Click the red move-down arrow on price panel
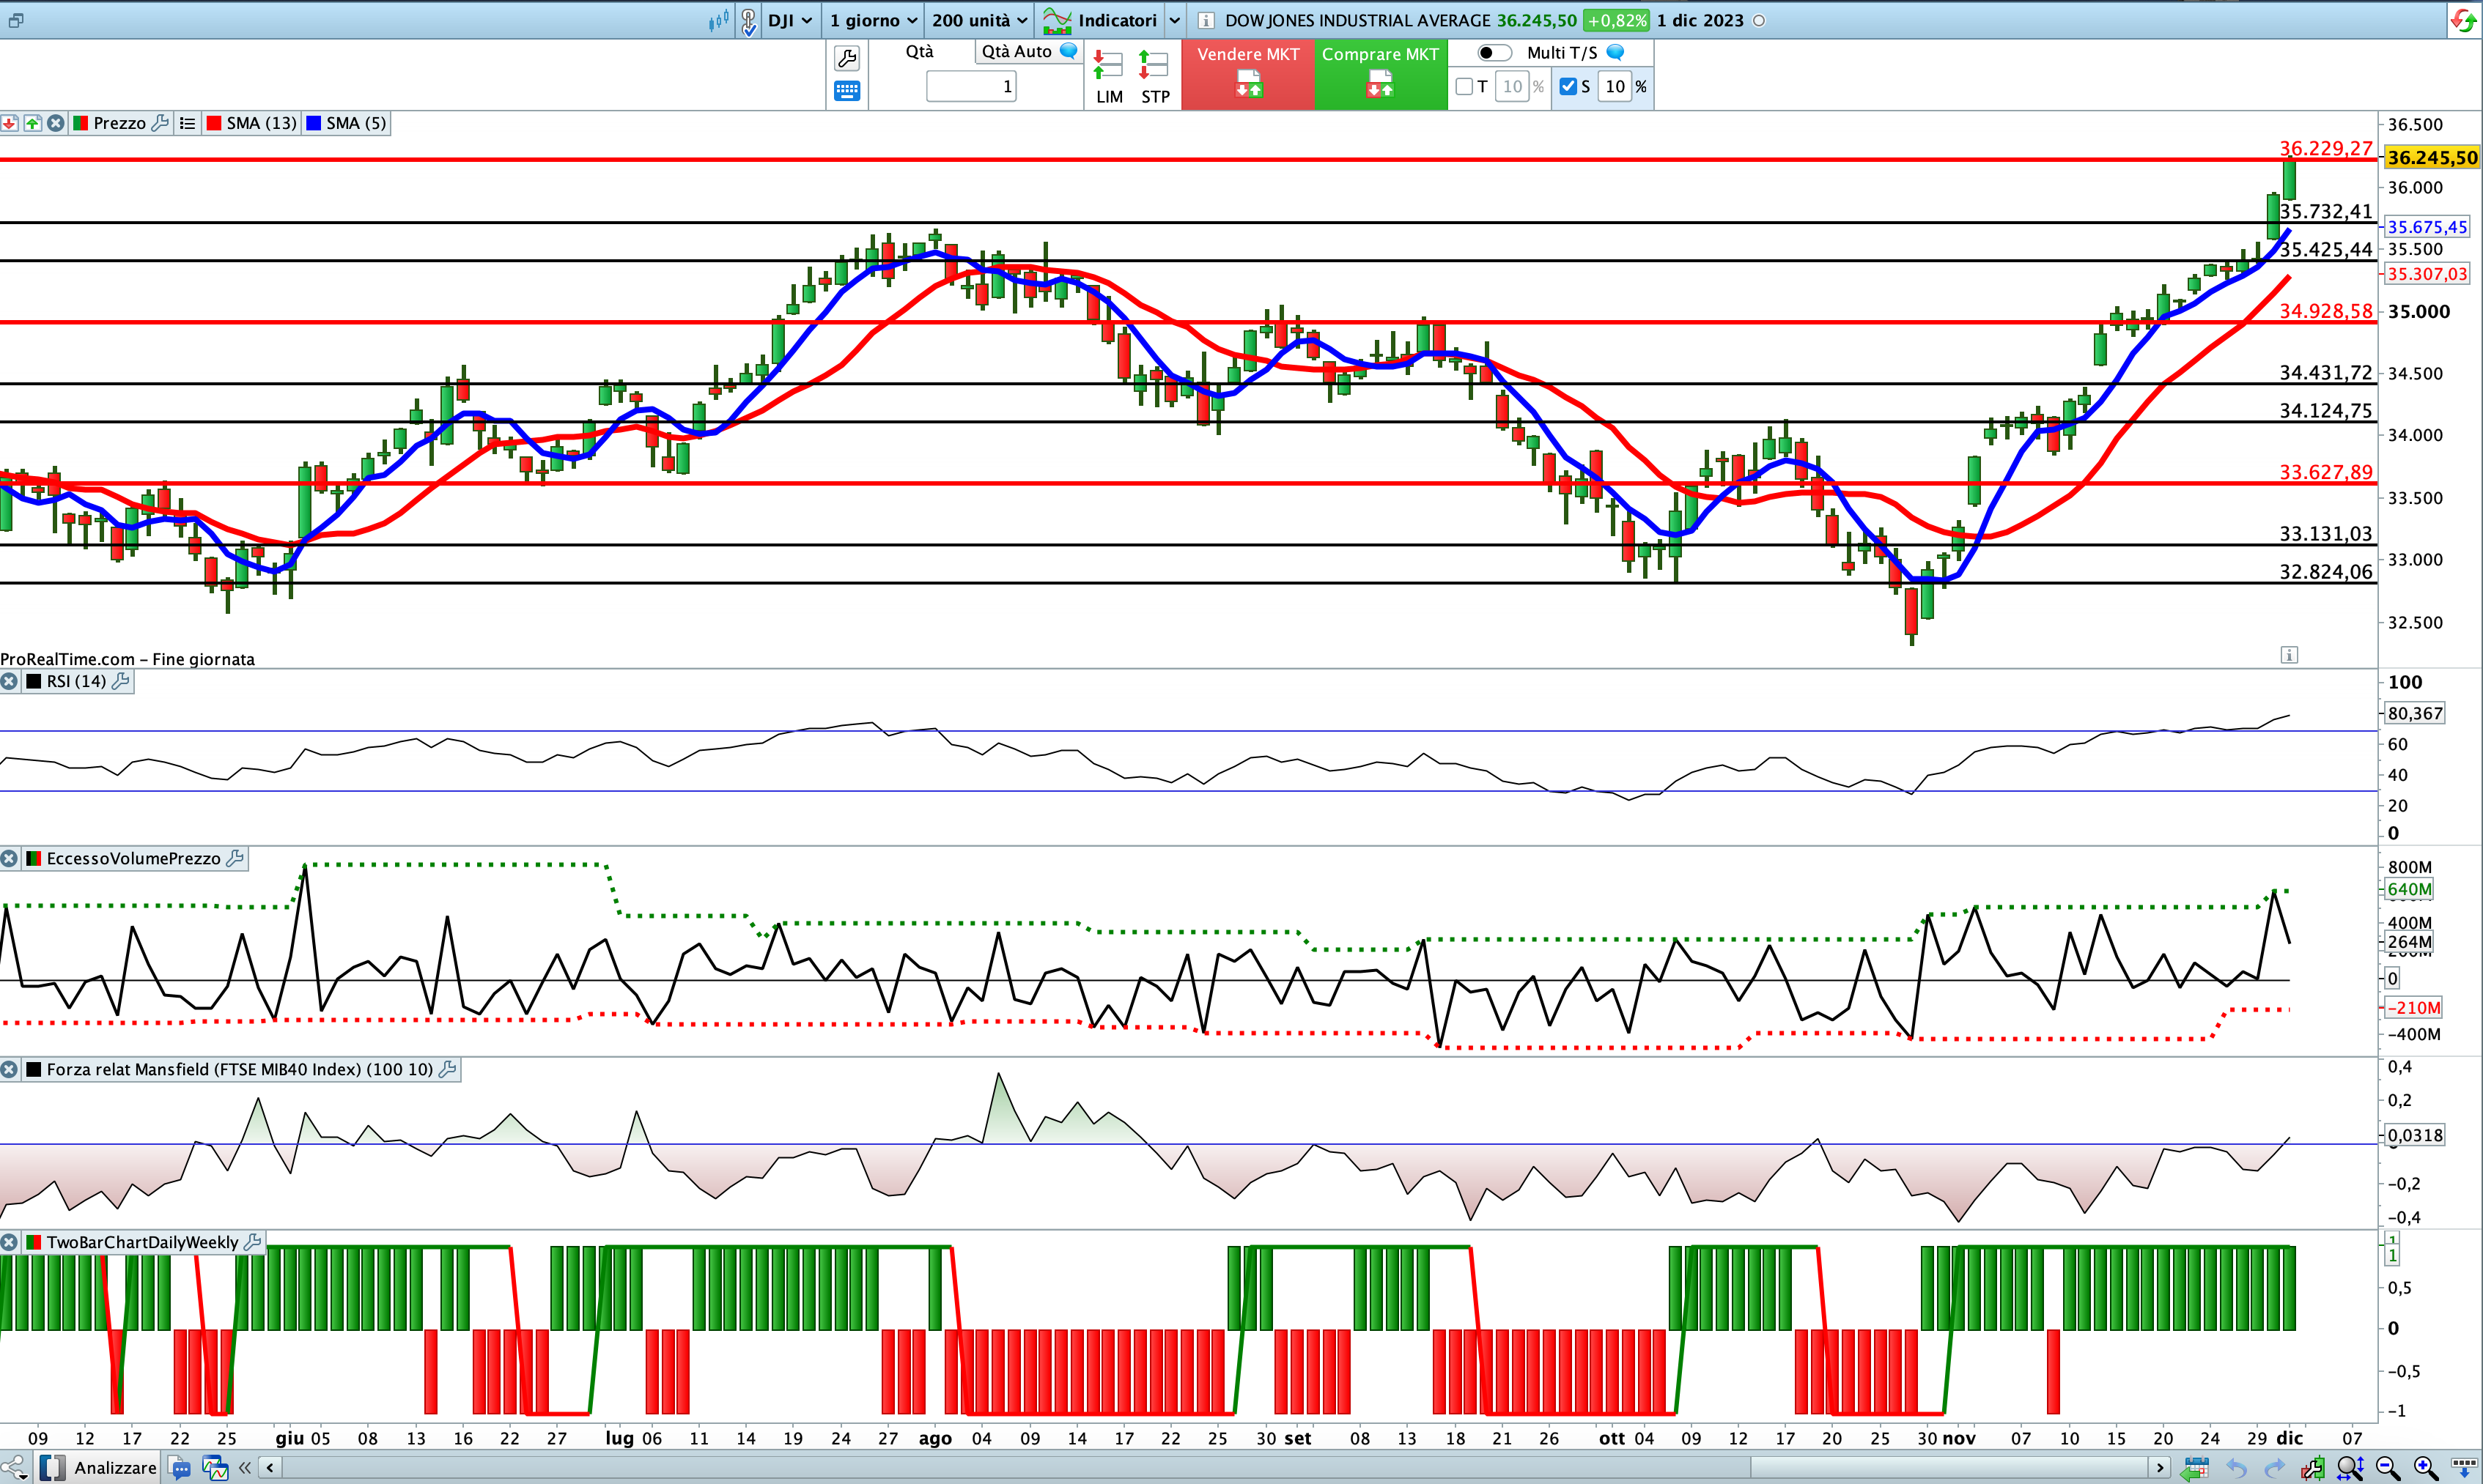Screen dimensions: 2483x1484 9,123
